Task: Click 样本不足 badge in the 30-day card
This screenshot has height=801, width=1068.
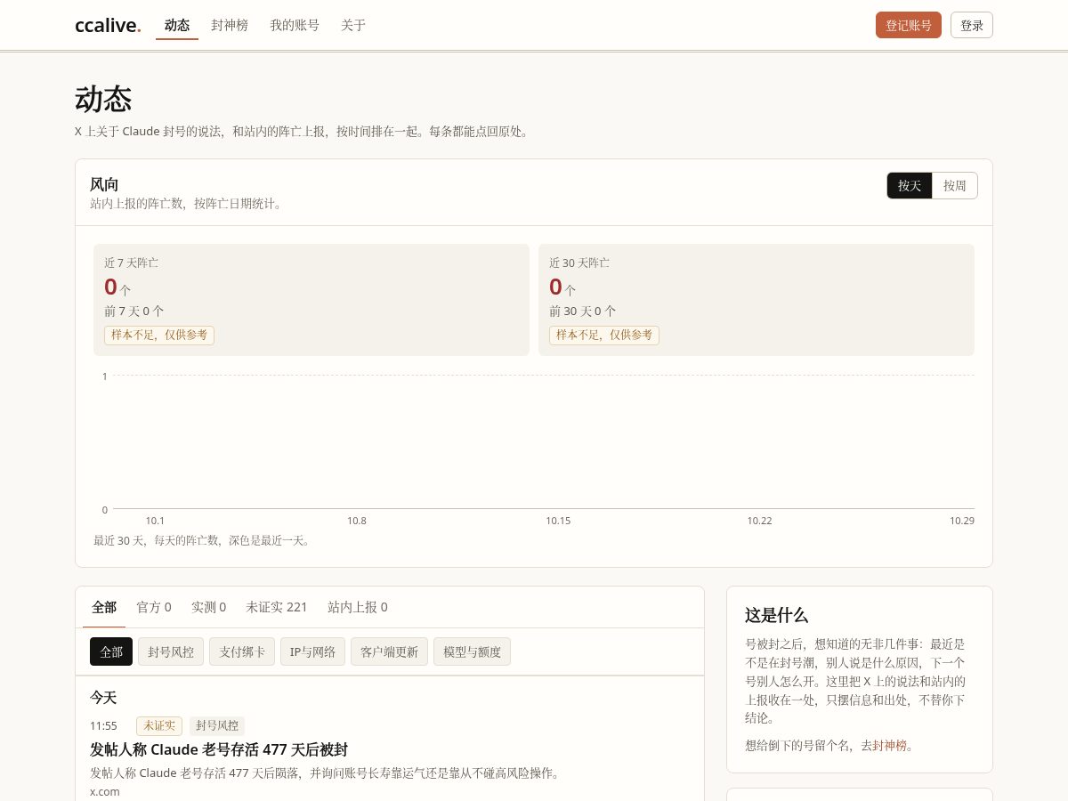Action: point(604,336)
